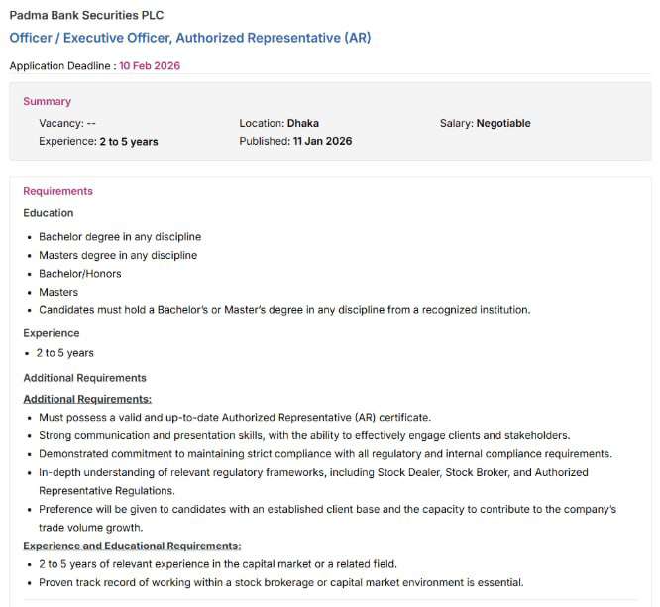Screen dimensions: 660x607
Task: Click the Experience subheading under Requirements
Action: (x=52, y=333)
